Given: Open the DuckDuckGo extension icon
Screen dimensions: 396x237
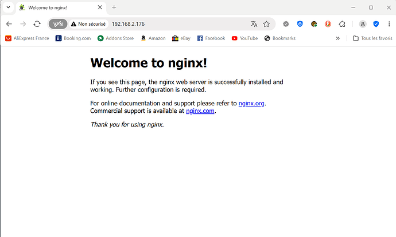Looking at the screenshot, I should (328, 24).
